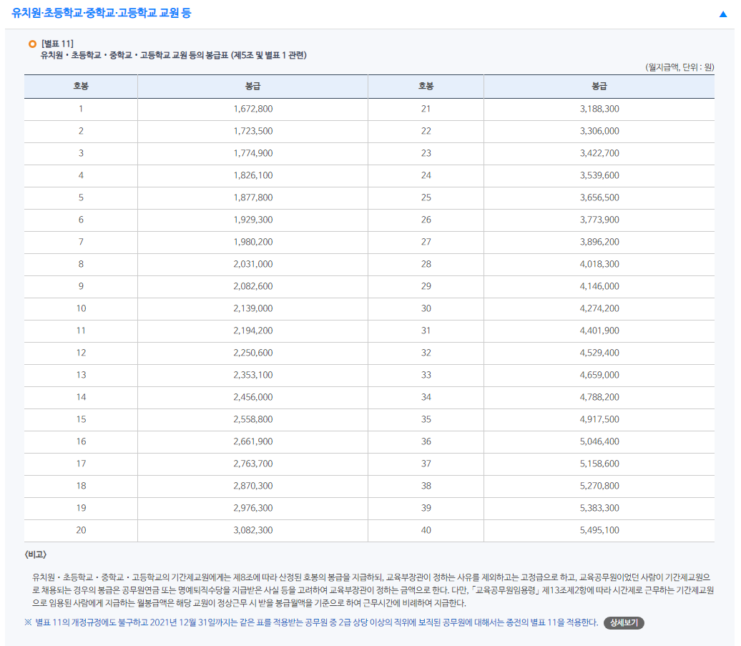Select the salary value 4,788,200
Image resolution: width=741 pixels, height=646 pixels.
coord(599,398)
